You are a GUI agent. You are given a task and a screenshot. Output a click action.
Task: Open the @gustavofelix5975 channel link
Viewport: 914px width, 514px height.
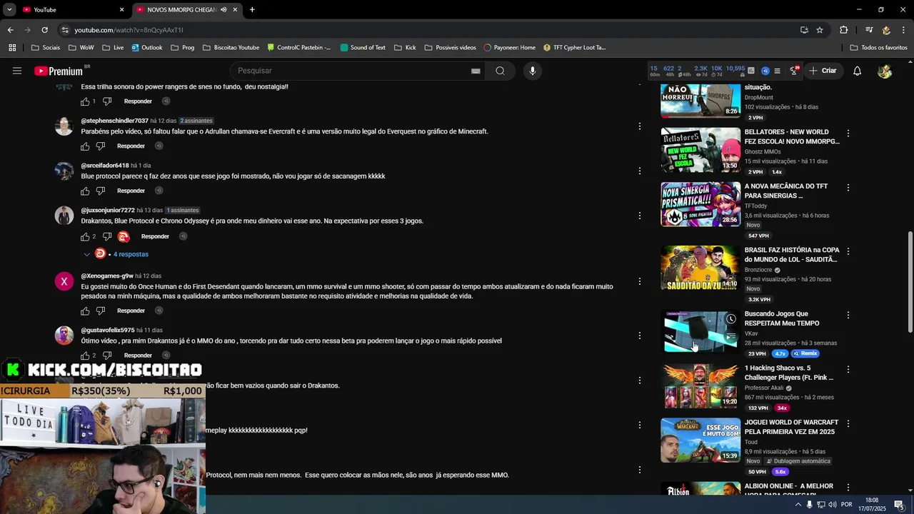click(x=108, y=331)
